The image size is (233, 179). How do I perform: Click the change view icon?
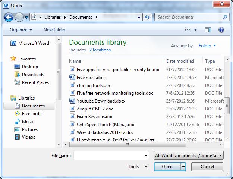[x=188, y=30]
